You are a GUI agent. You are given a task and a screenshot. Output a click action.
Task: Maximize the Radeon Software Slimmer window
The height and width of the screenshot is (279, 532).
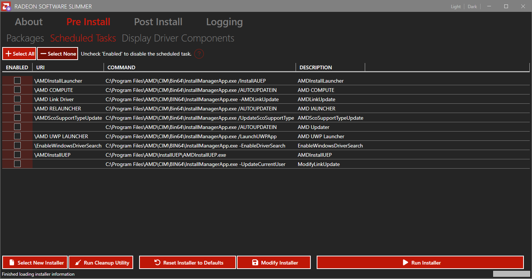tap(506, 6)
